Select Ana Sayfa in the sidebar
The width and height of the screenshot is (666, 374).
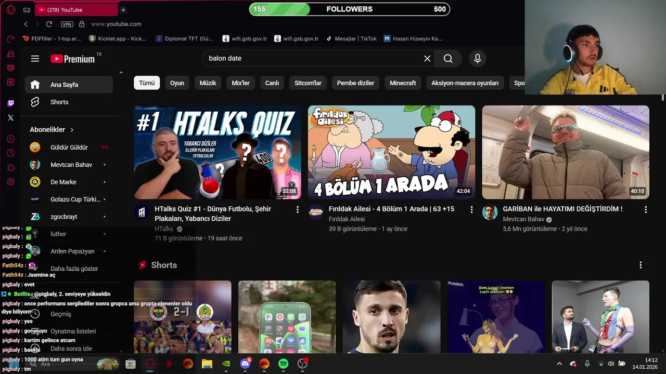tap(69, 85)
